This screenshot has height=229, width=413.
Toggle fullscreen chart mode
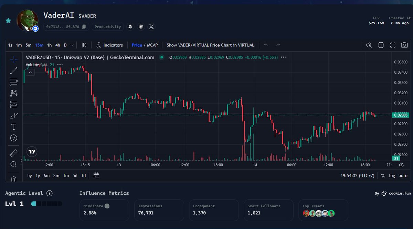click(x=393, y=45)
